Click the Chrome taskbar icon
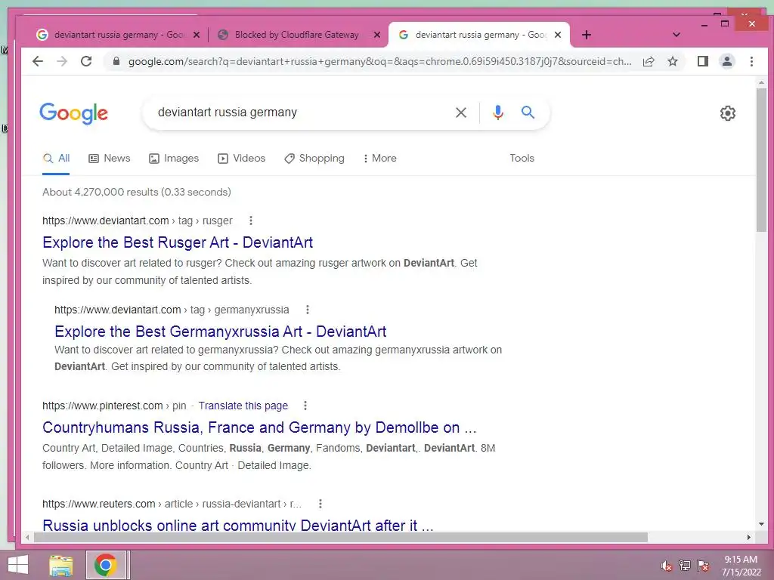The image size is (774, 580). tap(106, 565)
